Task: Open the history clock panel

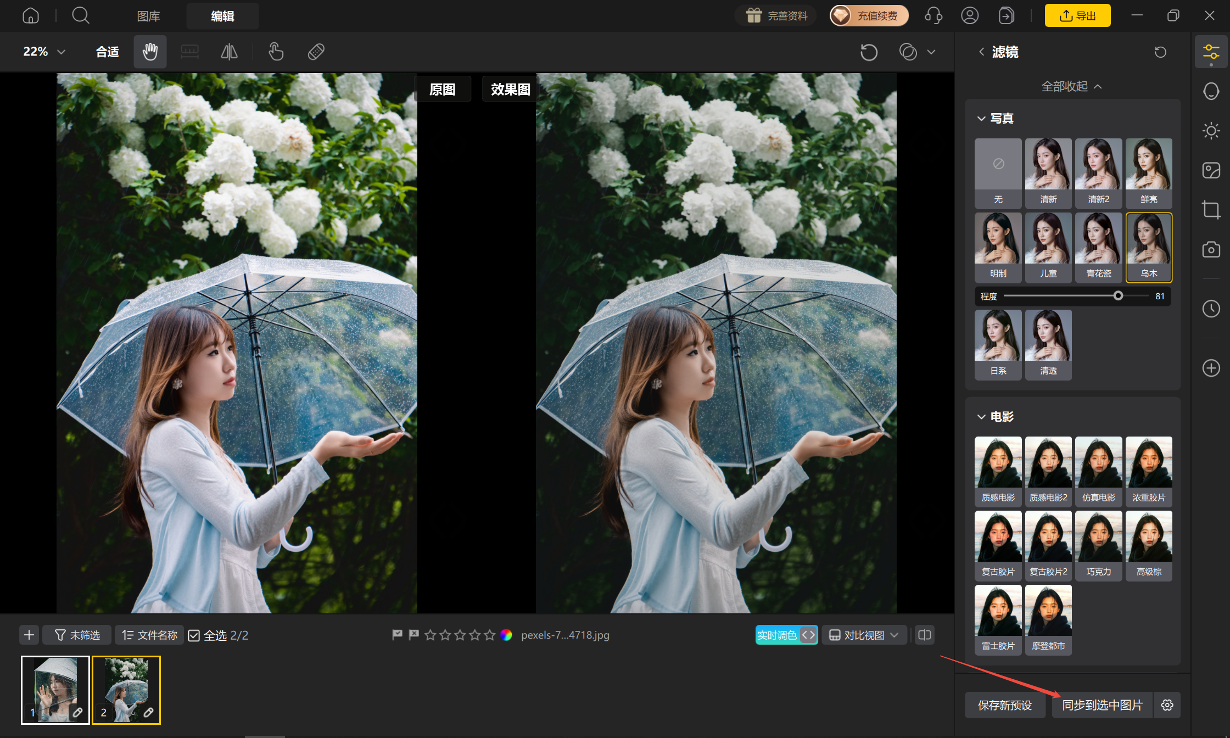Action: point(1211,309)
